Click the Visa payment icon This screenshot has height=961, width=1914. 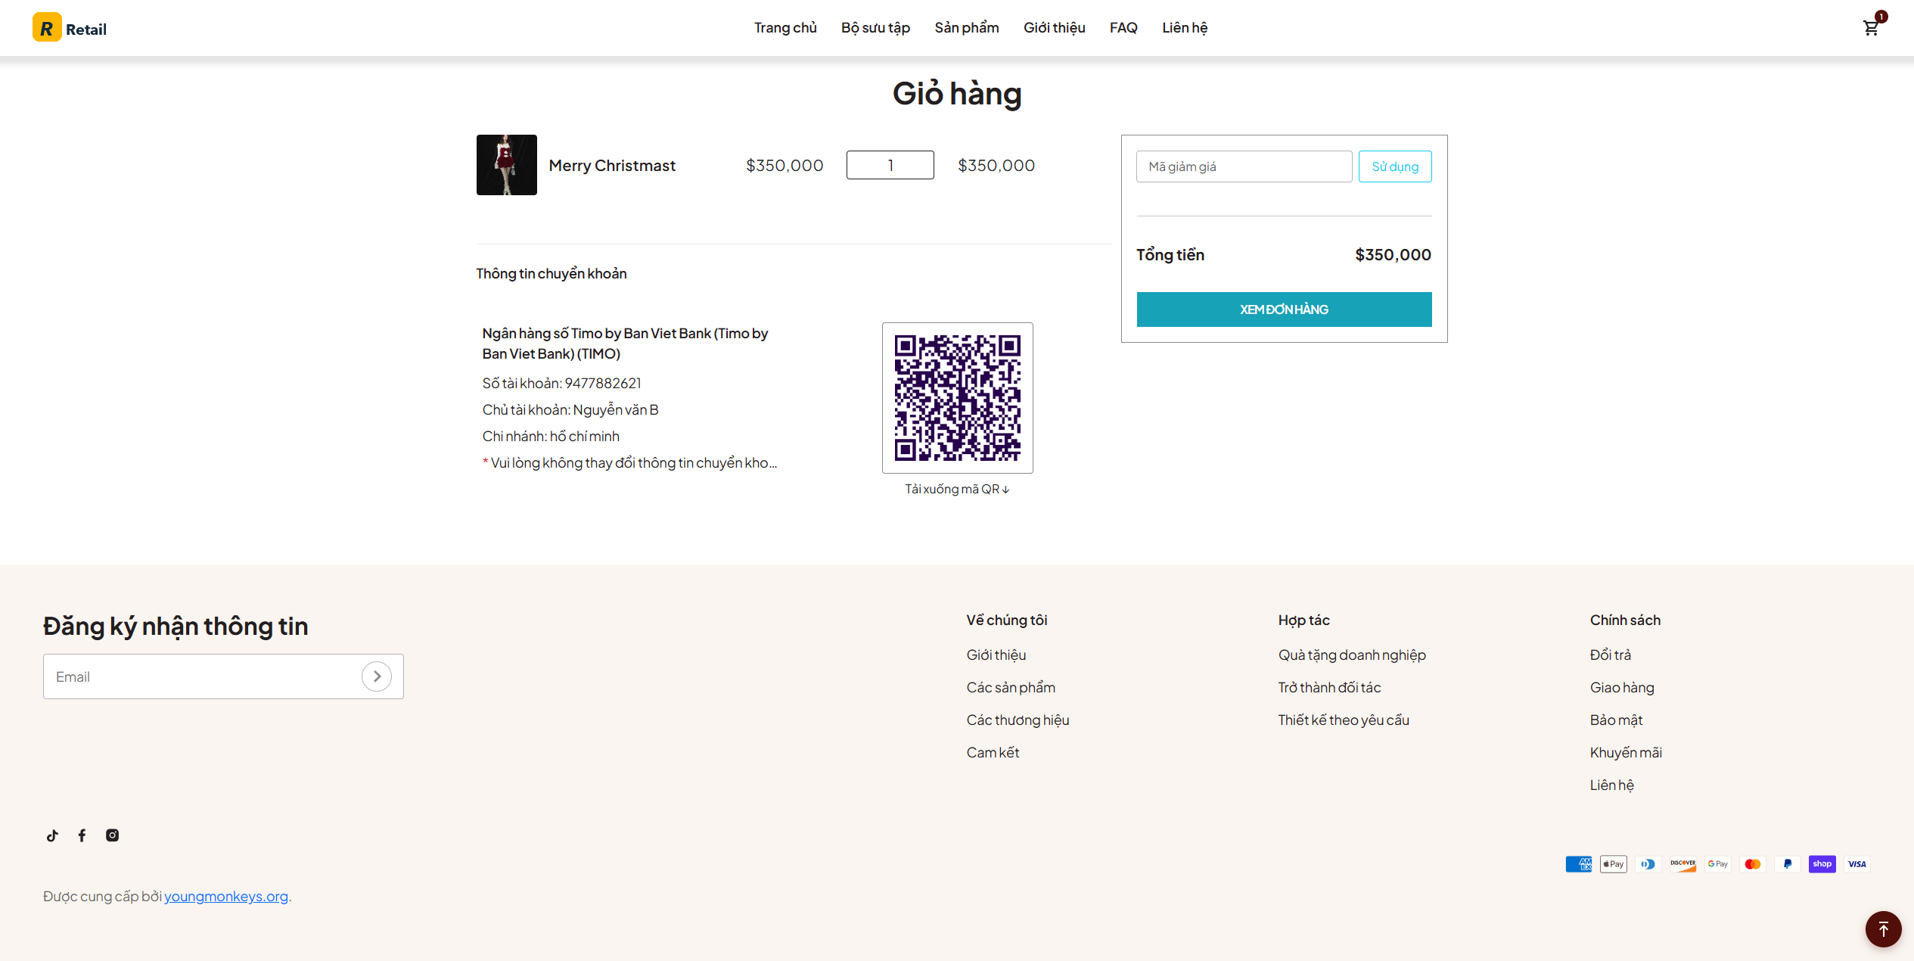tap(1857, 864)
